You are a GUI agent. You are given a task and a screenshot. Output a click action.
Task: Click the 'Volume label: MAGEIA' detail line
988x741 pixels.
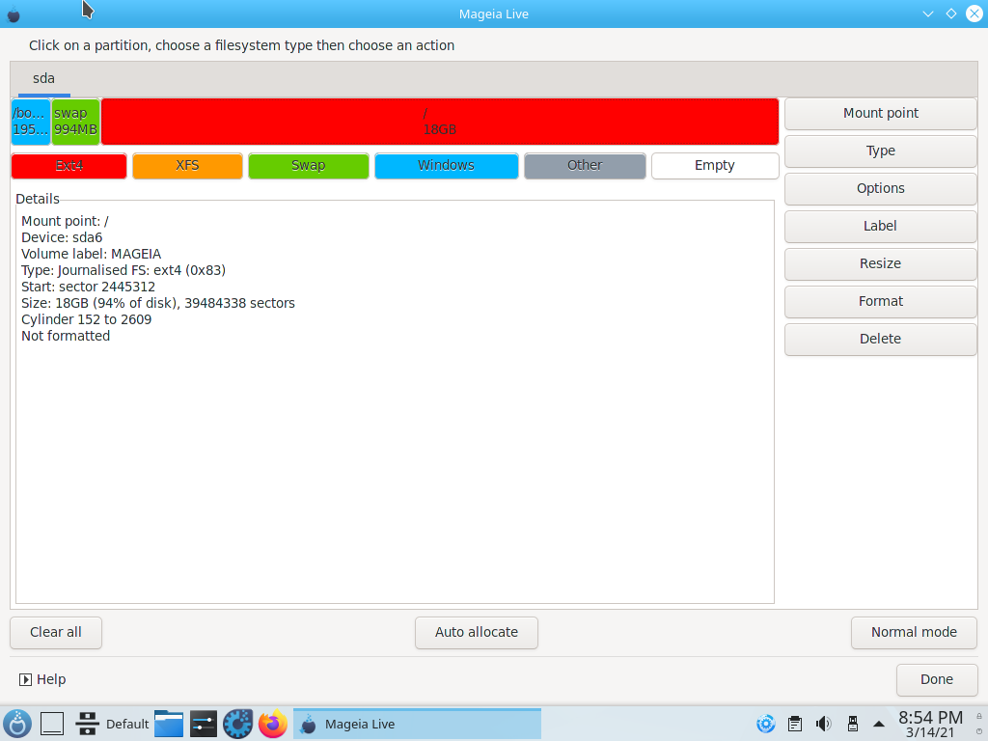pos(92,254)
